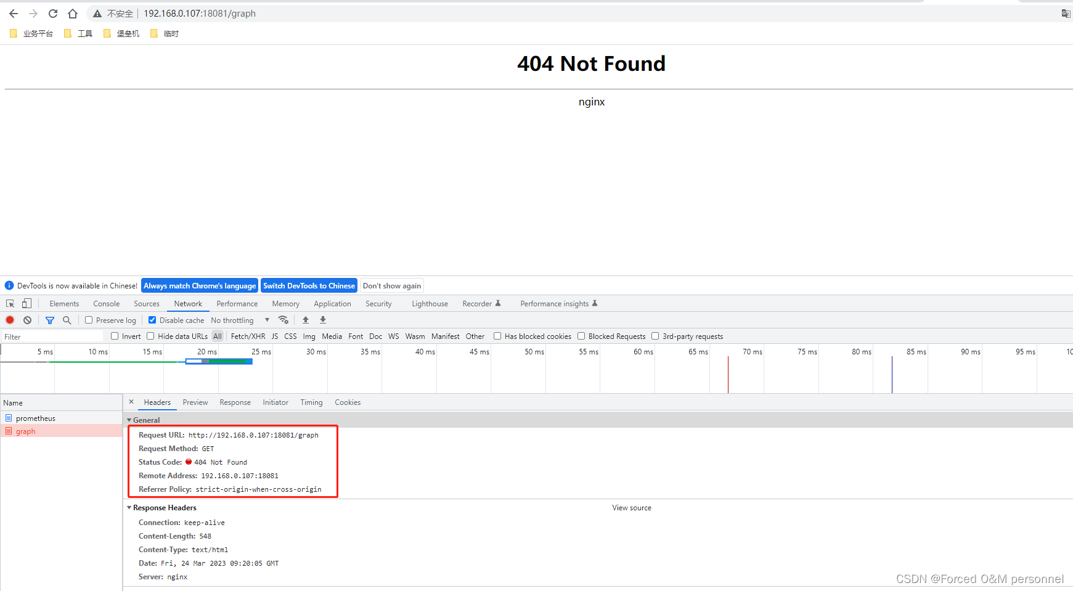The height and width of the screenshot is (591, 1073).
Task: Filter requests by Img type
Action: coord(309,336)
